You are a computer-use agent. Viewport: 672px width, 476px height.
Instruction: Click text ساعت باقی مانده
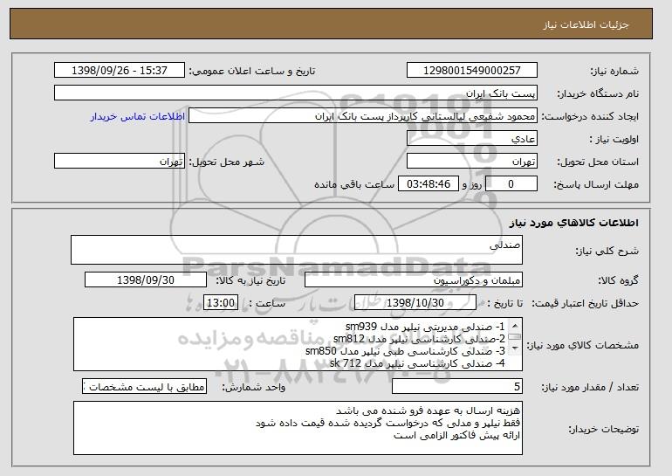pyautogui.click(x=354, y=184)
